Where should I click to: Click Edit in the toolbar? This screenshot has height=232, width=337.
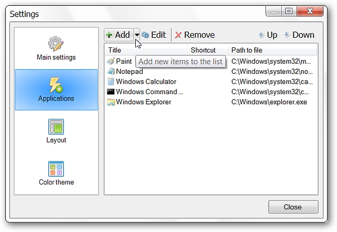154,35
